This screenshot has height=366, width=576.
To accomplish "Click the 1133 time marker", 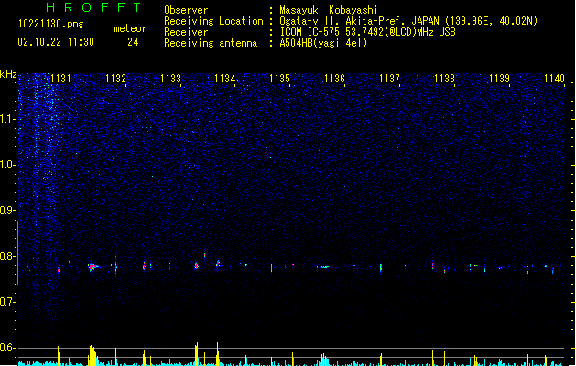I will (171, 79).
